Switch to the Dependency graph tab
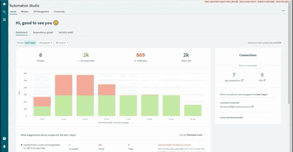This screenshot has width=293, height=152. (x=43, y=32)
